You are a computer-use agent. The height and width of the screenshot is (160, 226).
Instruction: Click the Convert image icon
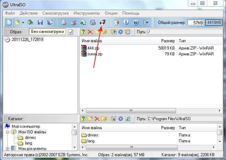tap(83, 23)
